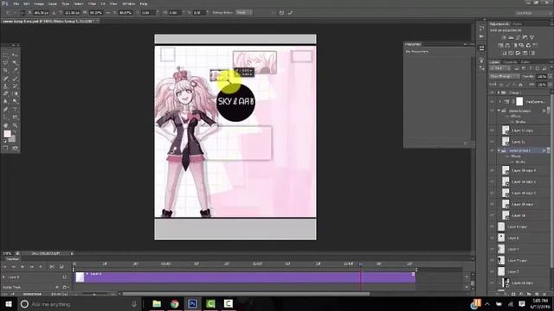Open the File menu

tap(16, 3)
